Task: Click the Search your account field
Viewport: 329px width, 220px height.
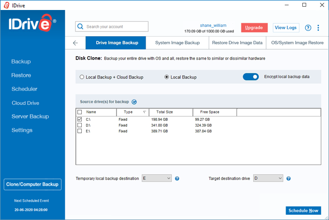Action: 112,27
